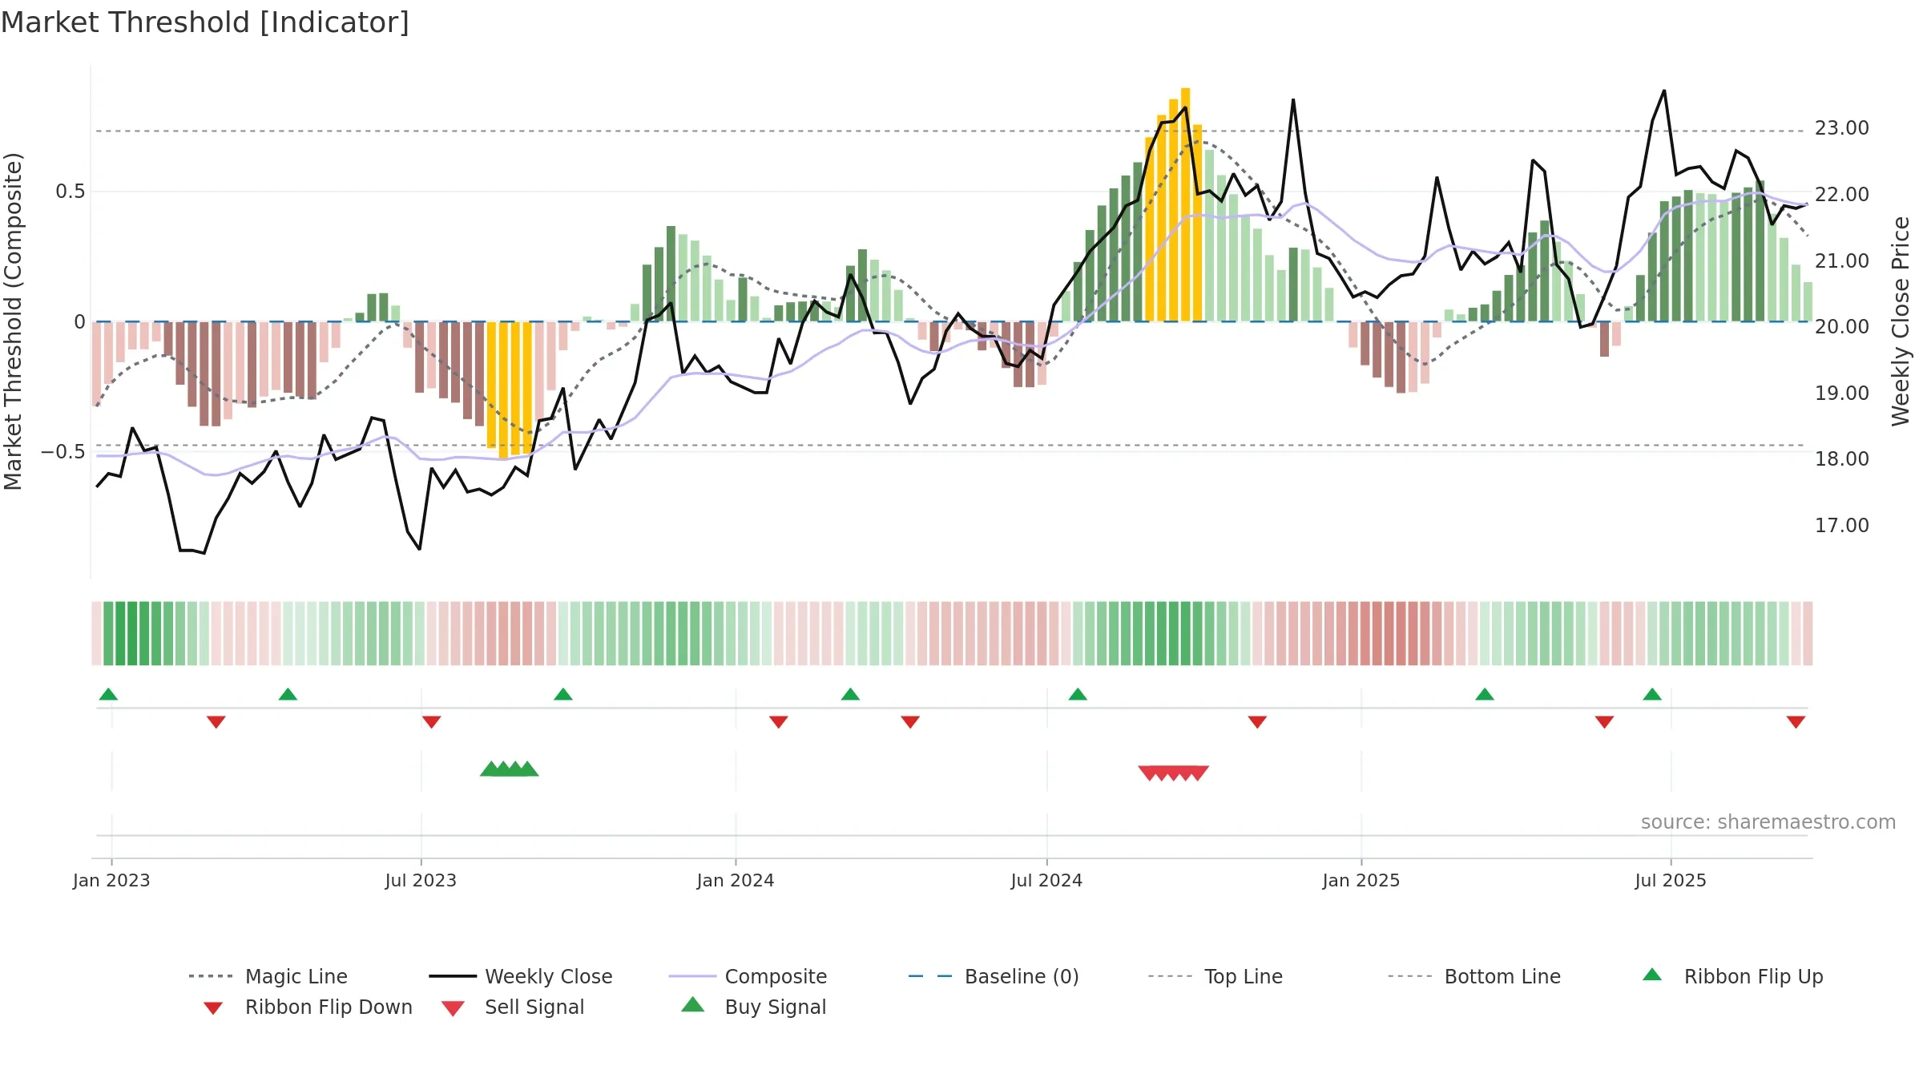Click the Jul 2025 x-axis label

1671,880
